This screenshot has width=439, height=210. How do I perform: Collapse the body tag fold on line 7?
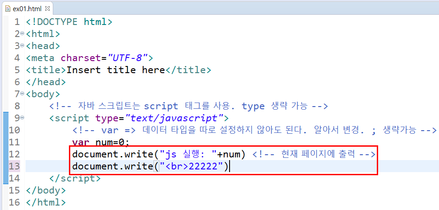[x=22, y=93]
